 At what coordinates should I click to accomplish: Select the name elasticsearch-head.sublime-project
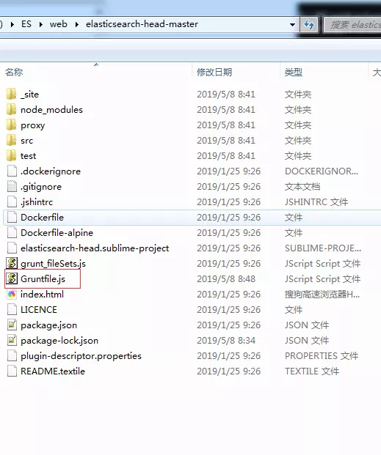(x=95, y=248)
